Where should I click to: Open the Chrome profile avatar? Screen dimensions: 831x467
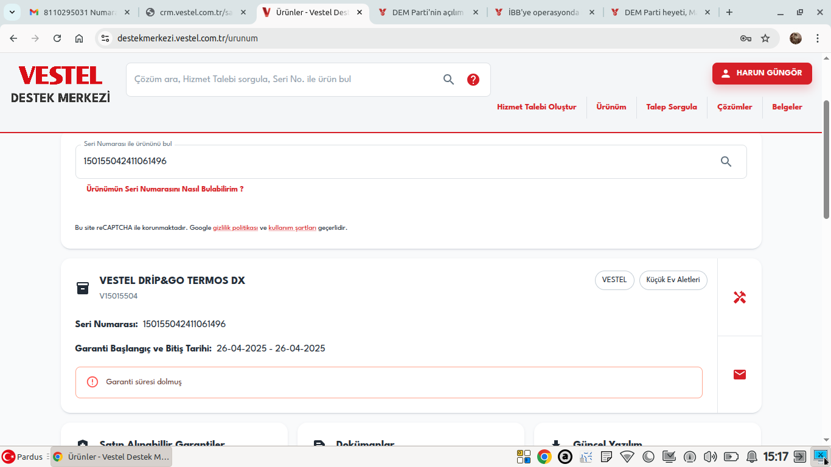(x=796, y=38)
